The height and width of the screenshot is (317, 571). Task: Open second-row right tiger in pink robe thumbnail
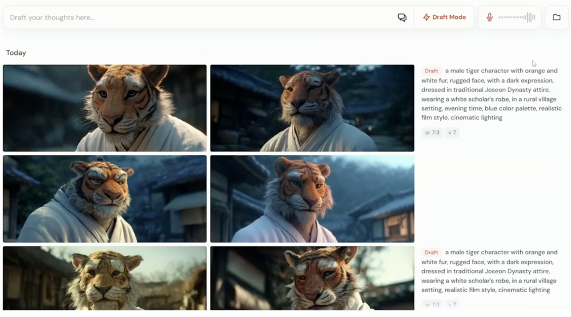pos(312,199)
